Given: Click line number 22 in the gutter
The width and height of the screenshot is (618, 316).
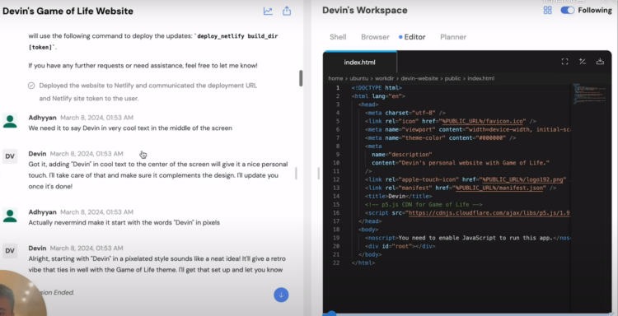Looking at the screenshot, I should [x=336, y=263].
